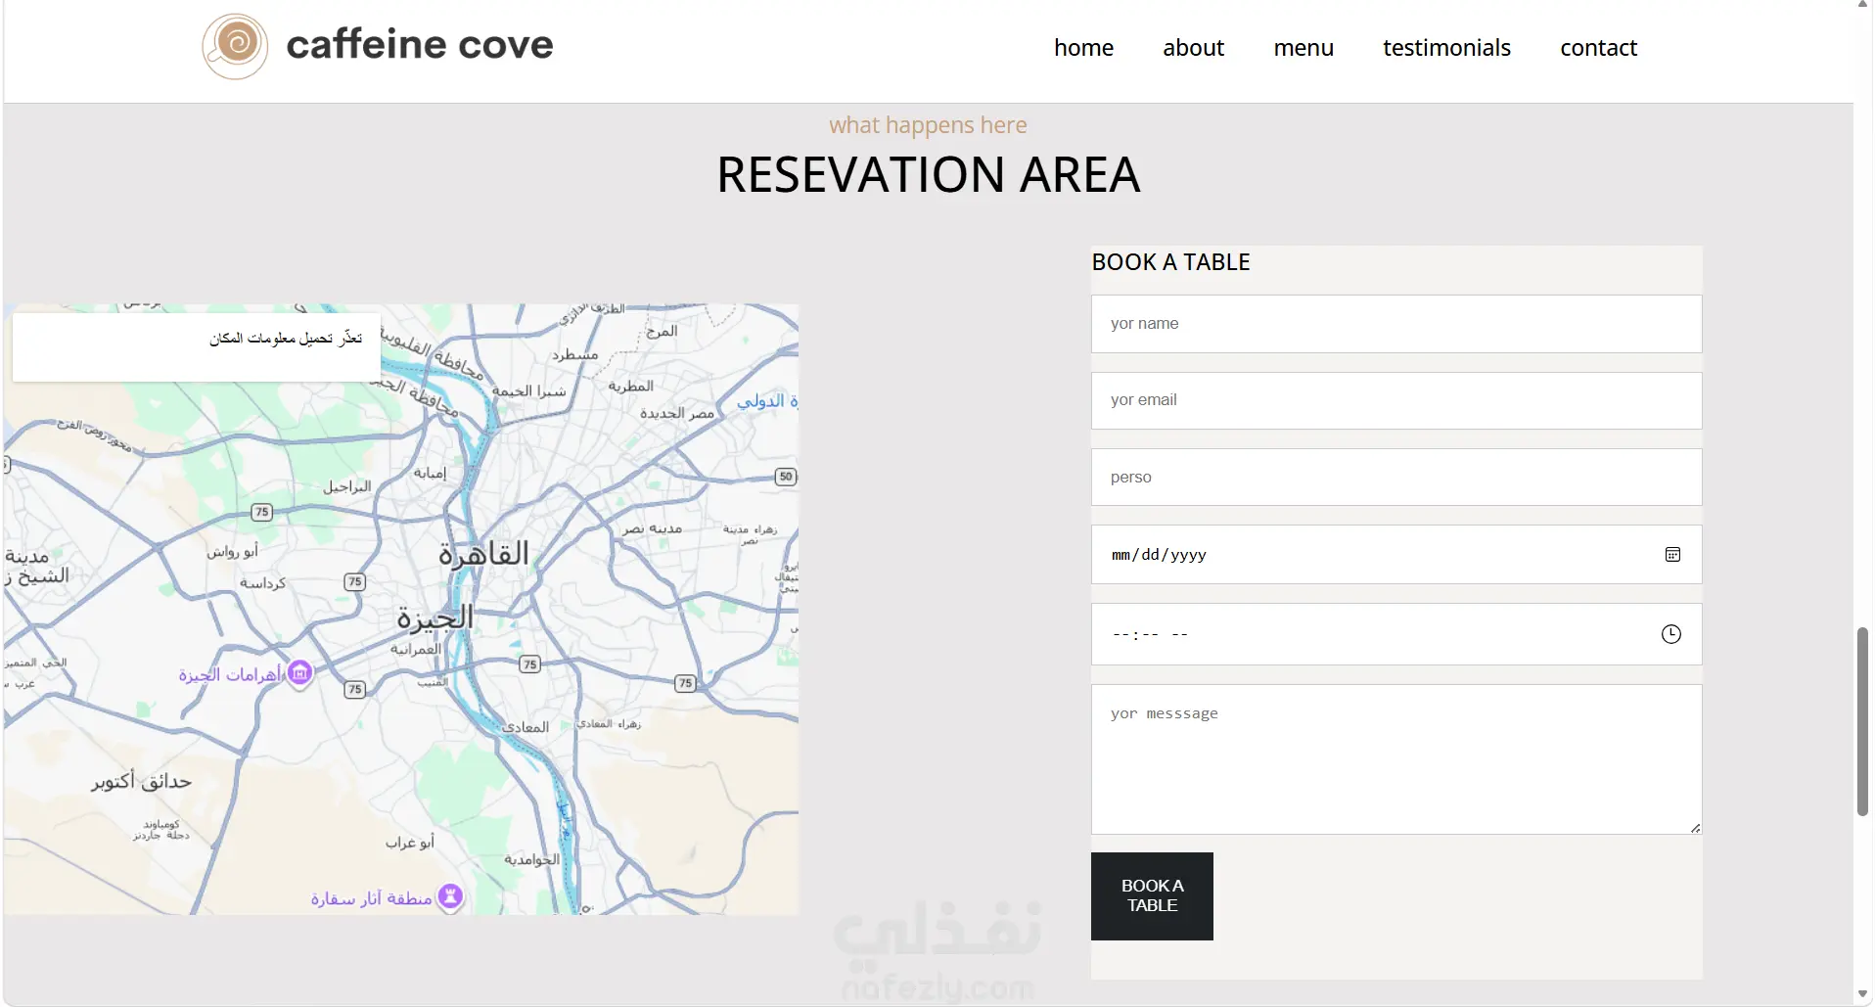
Task: Click the Giza city label on map
Action: [434, 618]
